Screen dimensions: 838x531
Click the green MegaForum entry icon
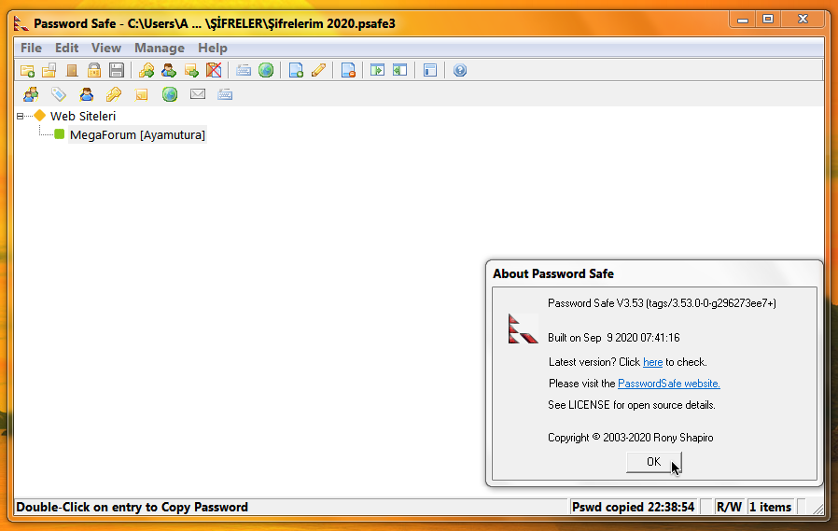(x=60, y=134)
